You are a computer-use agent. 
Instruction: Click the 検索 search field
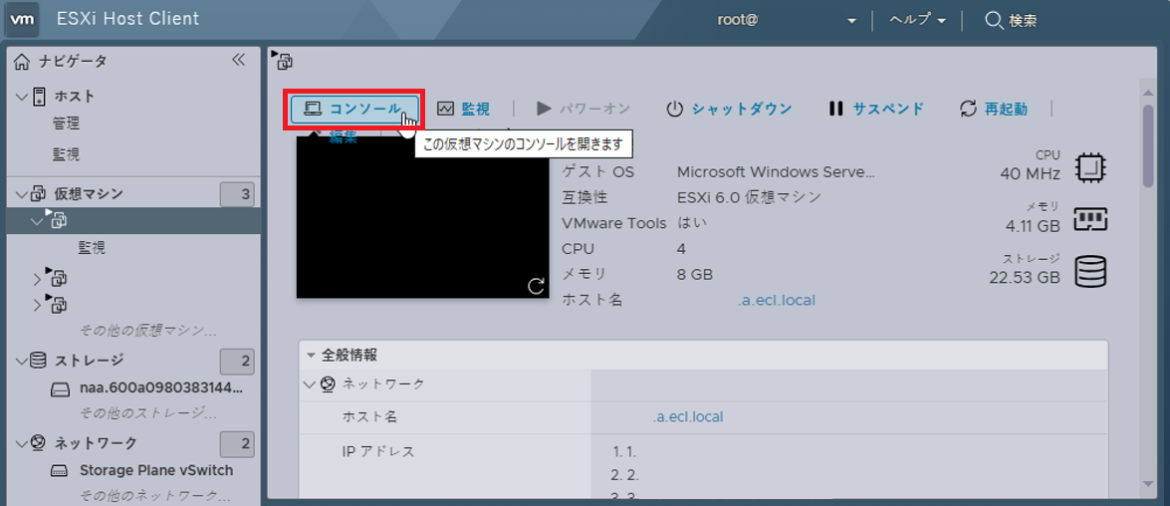pos(1023,20)
